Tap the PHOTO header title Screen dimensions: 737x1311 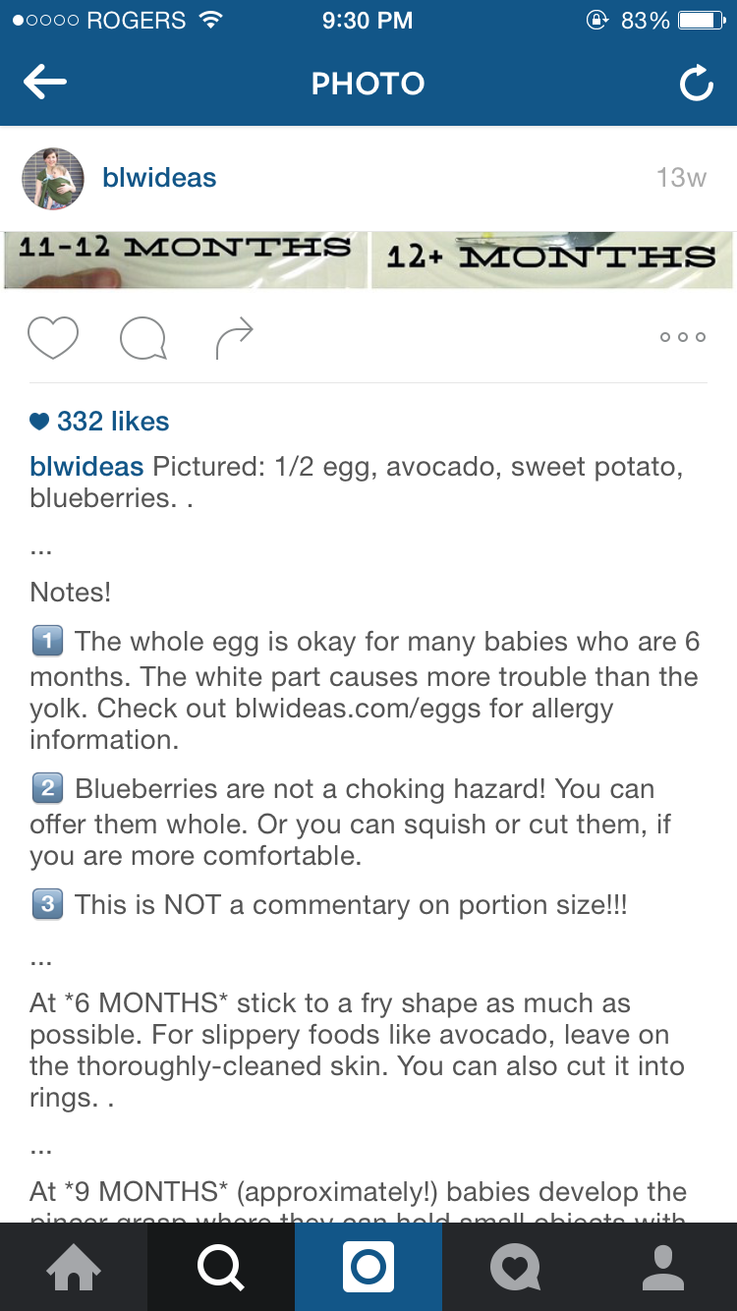(368, 85)
